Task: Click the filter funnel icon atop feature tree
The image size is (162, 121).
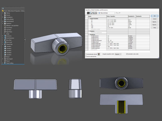Action: coord(3,8)
